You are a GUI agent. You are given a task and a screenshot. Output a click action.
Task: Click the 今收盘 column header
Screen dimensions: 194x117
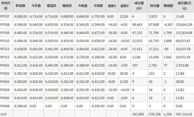tap(83, 6)
